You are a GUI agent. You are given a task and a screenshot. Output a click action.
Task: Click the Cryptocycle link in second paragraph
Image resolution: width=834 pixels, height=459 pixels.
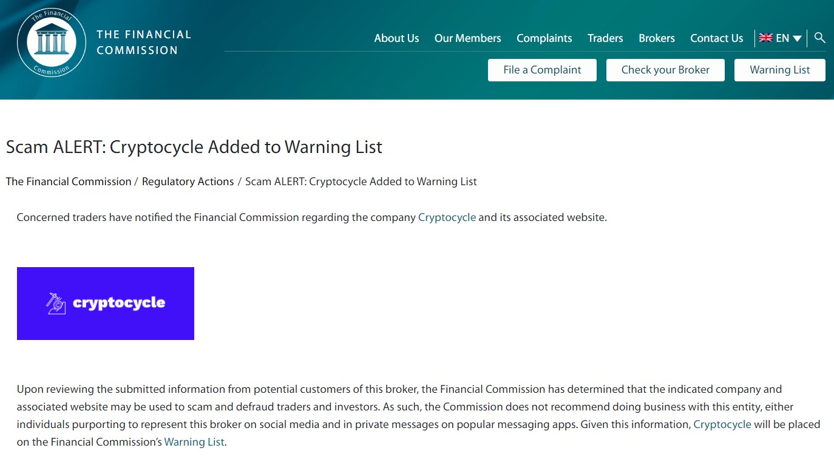tap(722, 424)
